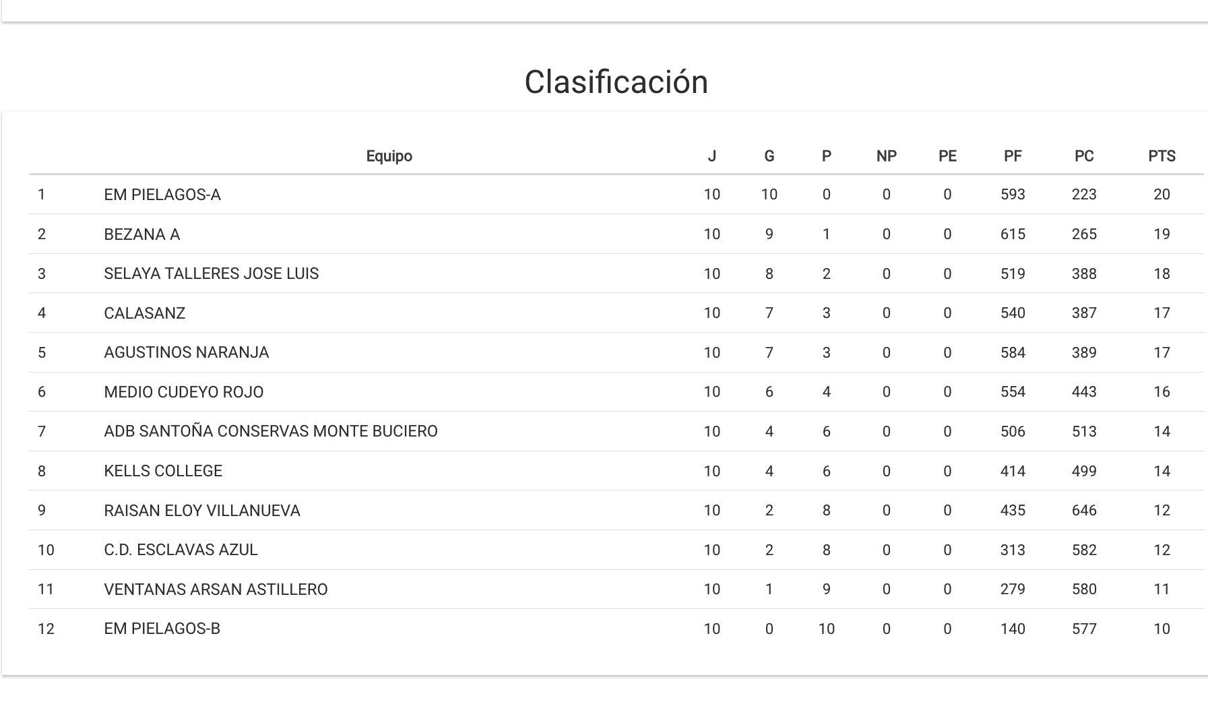
Task: Select VENTANAS ARSAN ASTILLERO team
Action: click(x=216, y=589)
